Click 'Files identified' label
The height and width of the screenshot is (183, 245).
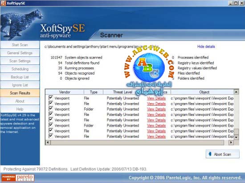188,73
